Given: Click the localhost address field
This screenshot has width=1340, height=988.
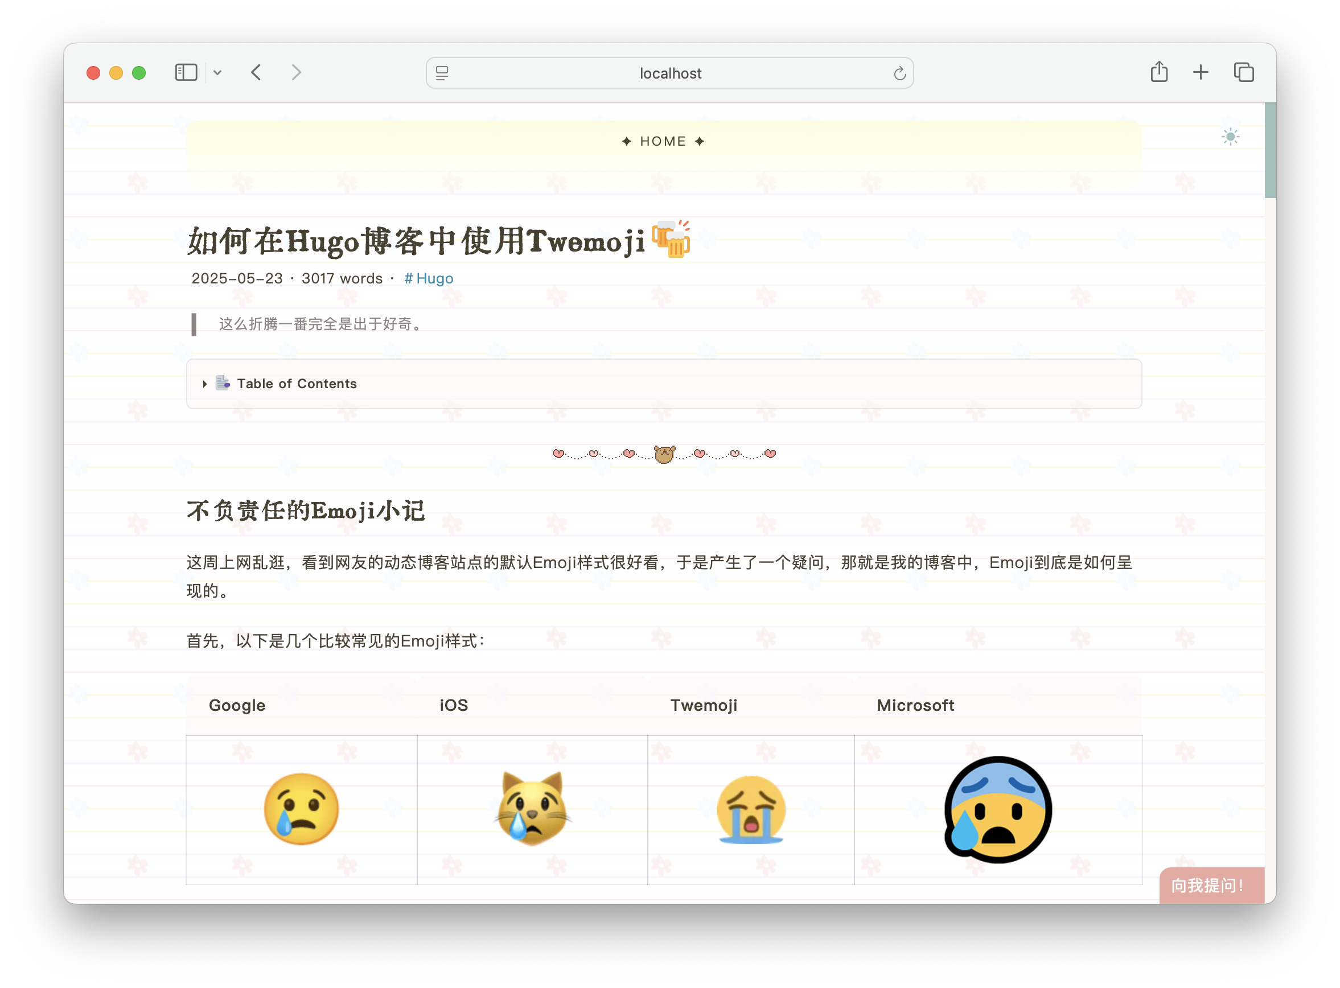Looking at the screenshot, I should (x=670, y=73).
